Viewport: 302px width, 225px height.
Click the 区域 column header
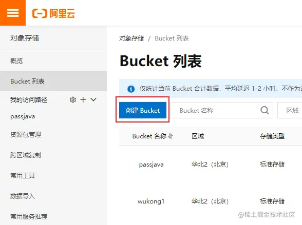(198, 136)
